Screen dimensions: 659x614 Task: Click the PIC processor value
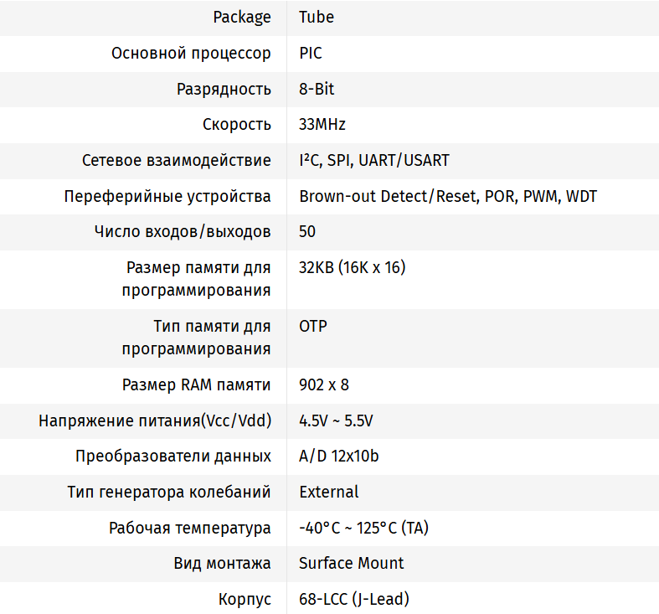pos(311,54)
